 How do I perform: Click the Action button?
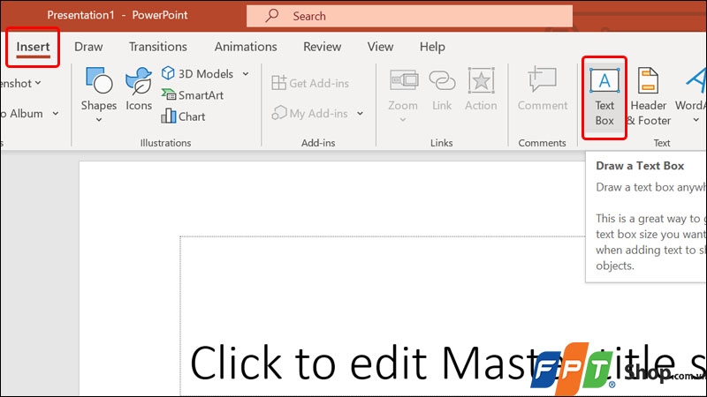[x=481, y=90]
